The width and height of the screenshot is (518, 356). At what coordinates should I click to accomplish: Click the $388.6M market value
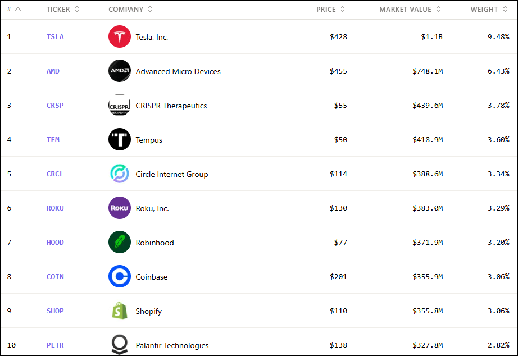[x=428, y=174]
